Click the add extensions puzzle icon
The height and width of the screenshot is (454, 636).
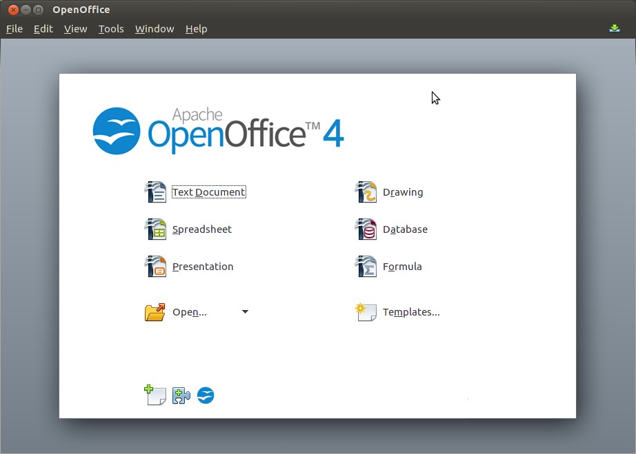point(181,395)
